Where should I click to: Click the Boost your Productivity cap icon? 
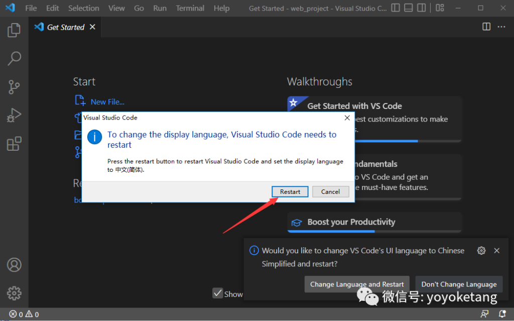coord(296,223)
